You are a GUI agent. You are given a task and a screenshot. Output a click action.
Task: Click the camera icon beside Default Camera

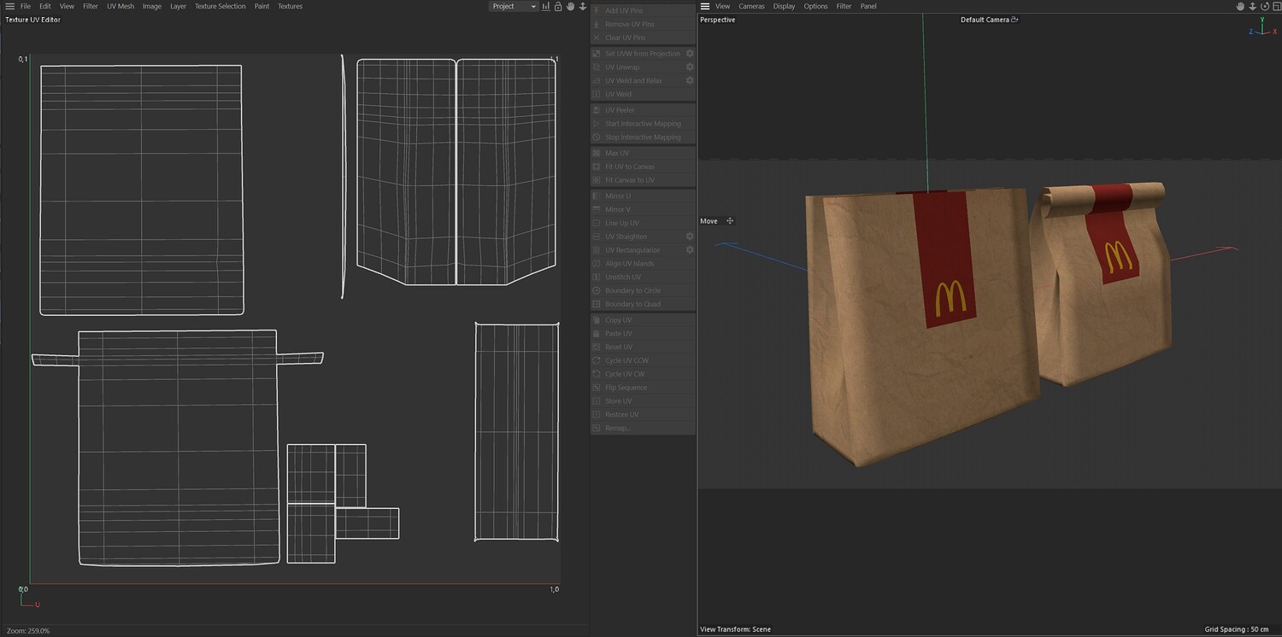pyautogui.click(x=1014, y=20)
